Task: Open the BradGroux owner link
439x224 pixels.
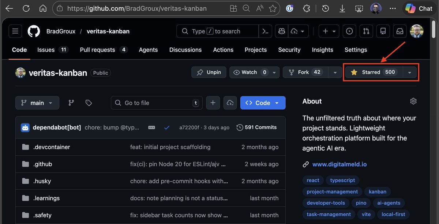Action: [61, 31]
